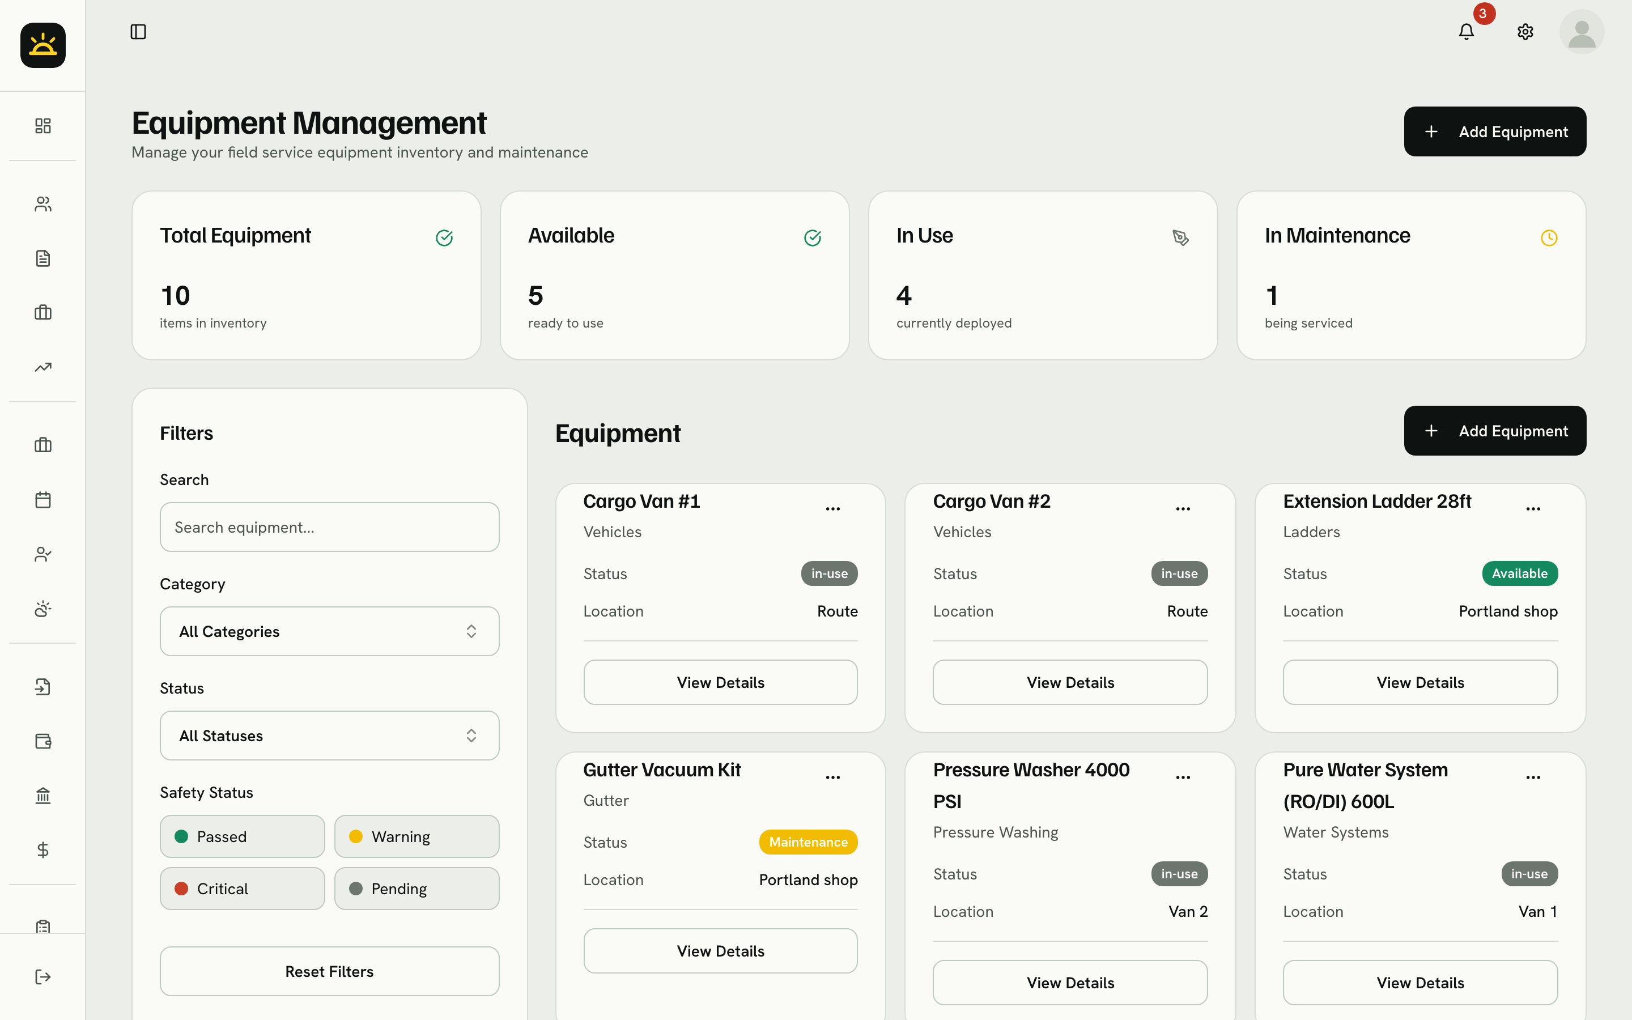Open the wallet sidebar icon
Viewport: 1632px width, 1020px height.
pyautogui.click(x=42, y=741)
